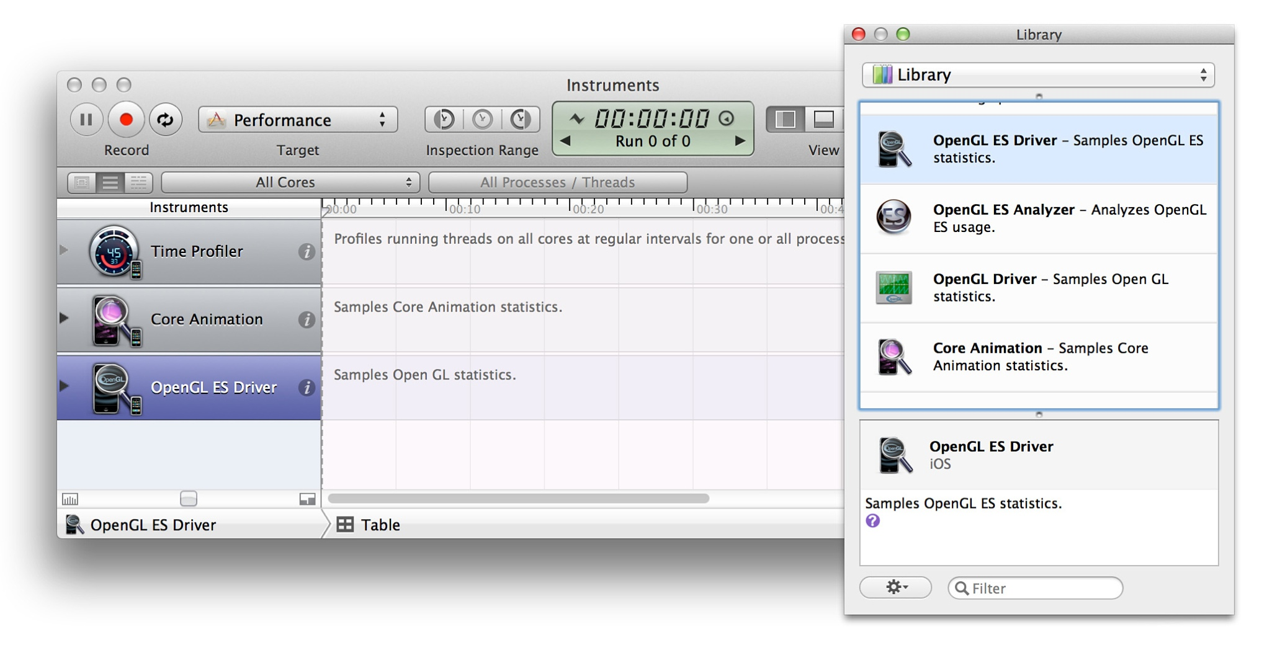Viewport: 1267px width, 650px height.
Task: Open Time Profiler info inspector
Action: point(306,251)
